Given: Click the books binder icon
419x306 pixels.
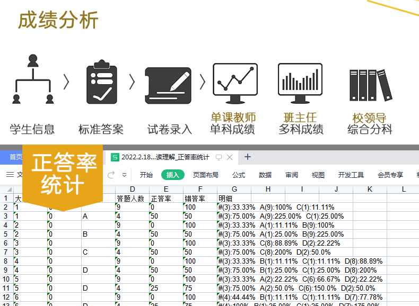Looking at the screenshot, I should pos(371,85).
